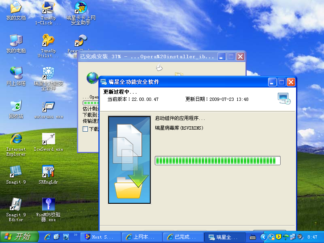Close the Opera download window

coord(240,56)
